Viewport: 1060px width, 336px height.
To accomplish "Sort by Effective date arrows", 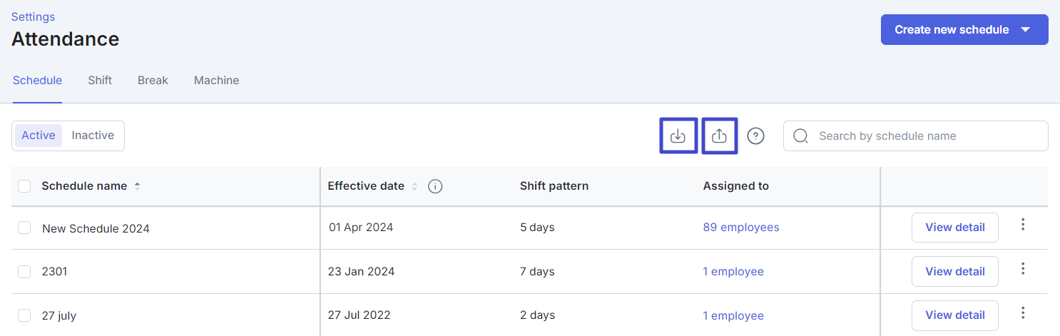I will 414,186.
